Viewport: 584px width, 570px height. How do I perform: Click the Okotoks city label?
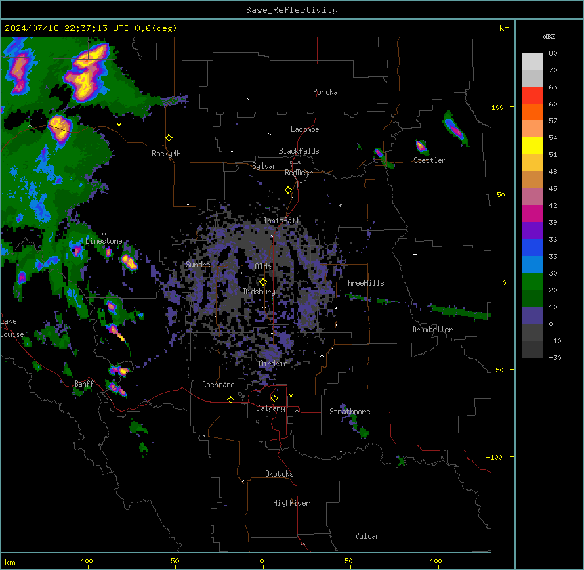pyautogui.click(x=279, y=474)
